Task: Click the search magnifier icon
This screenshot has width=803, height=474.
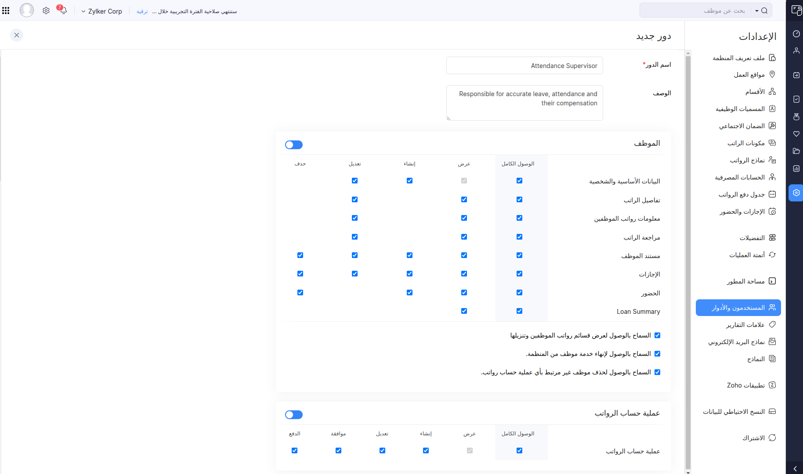Action: 764,11
